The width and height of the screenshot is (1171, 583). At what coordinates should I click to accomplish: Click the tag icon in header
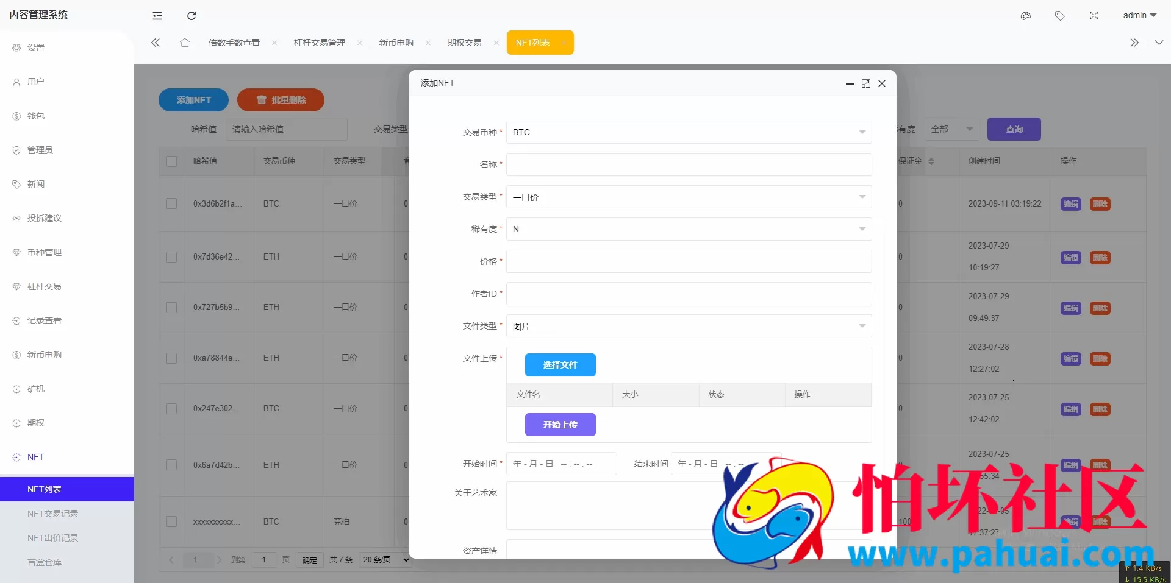coord(1060,16)
